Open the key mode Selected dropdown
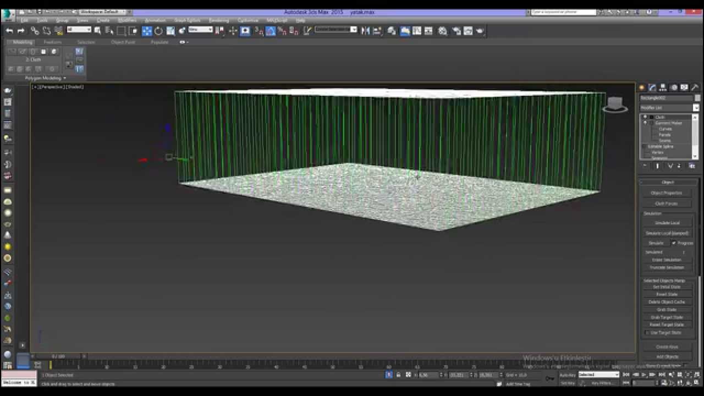Viewport: 704px width, 396px height. (598, 375)
